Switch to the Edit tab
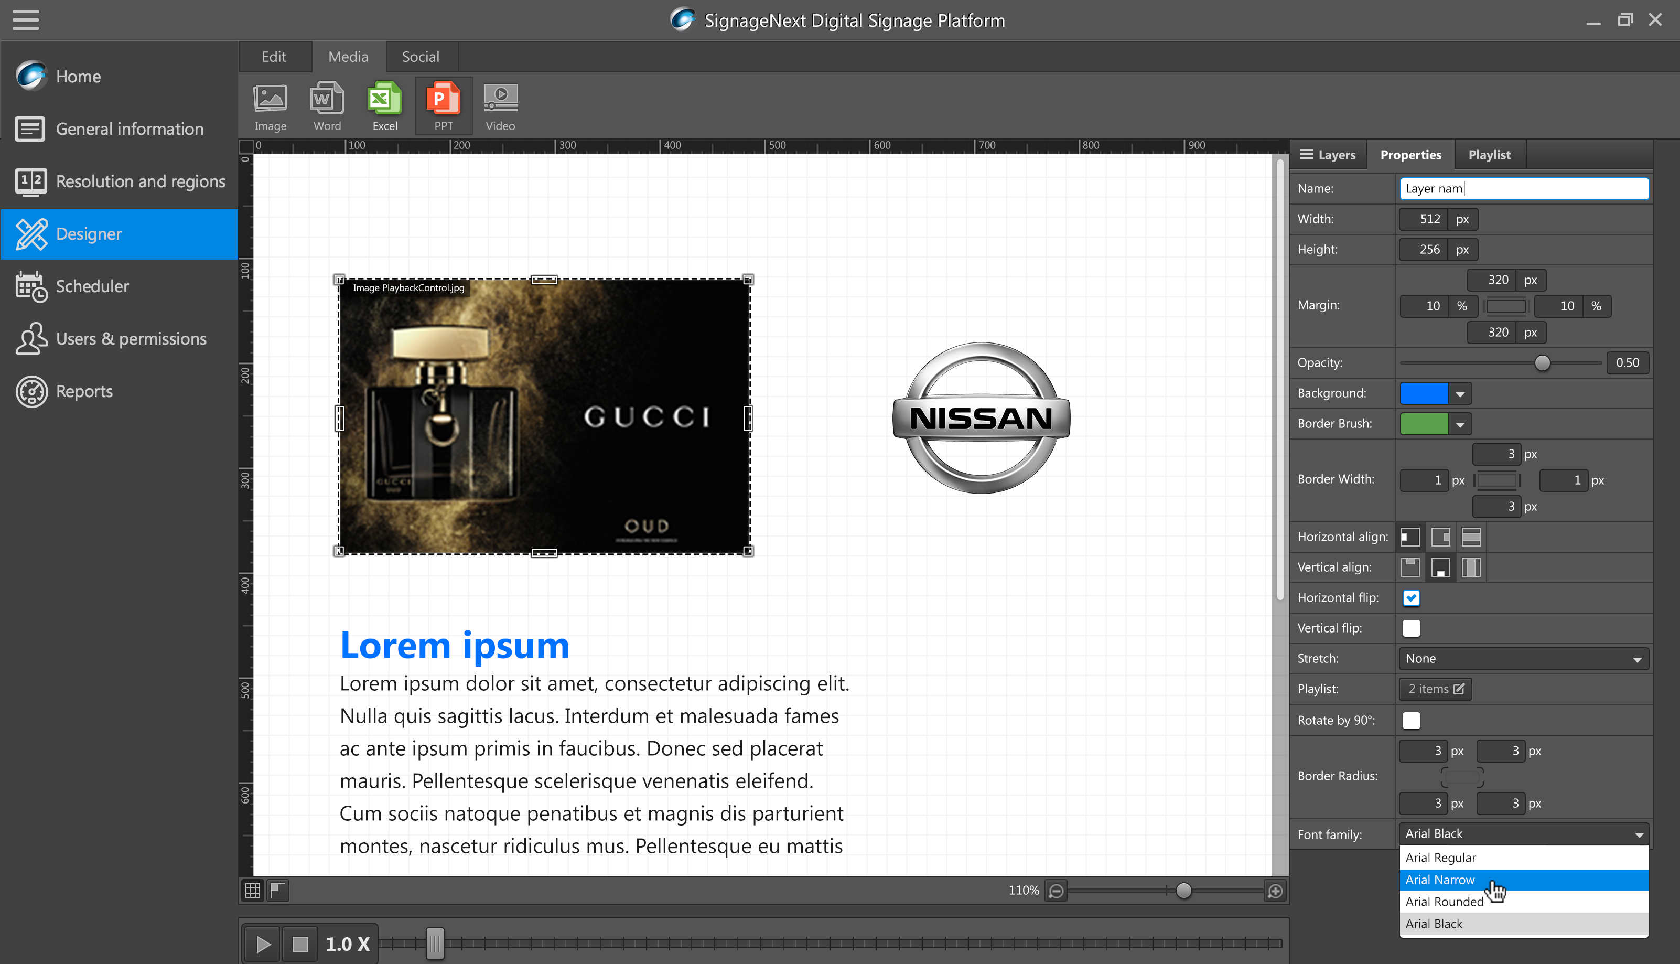 pyautogui.click(x=274, y=57)
